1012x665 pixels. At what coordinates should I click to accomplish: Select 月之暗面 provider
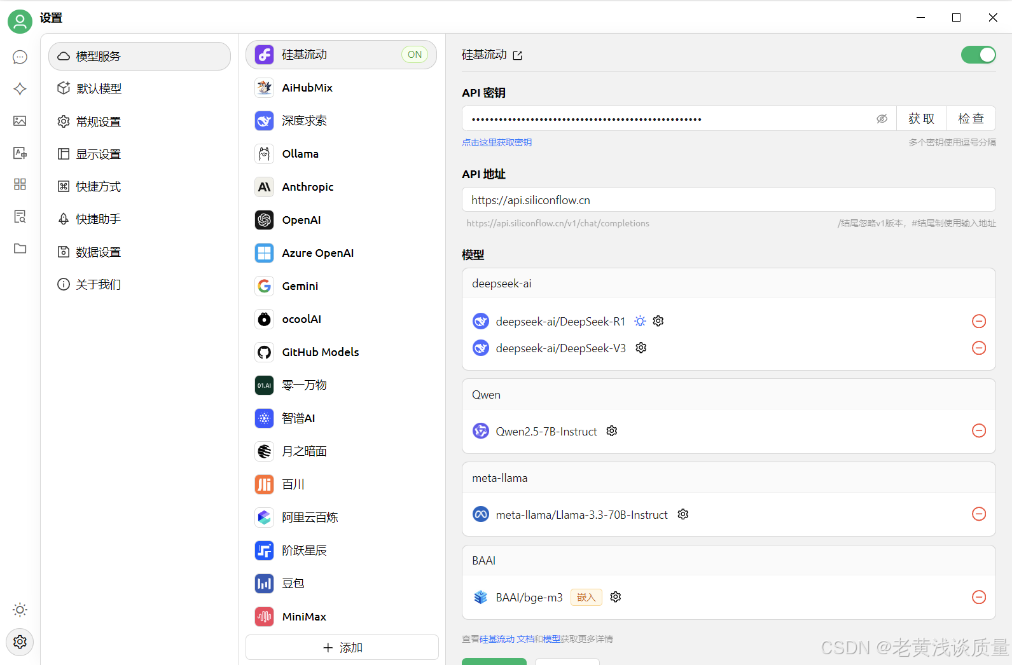coord(341,451)
